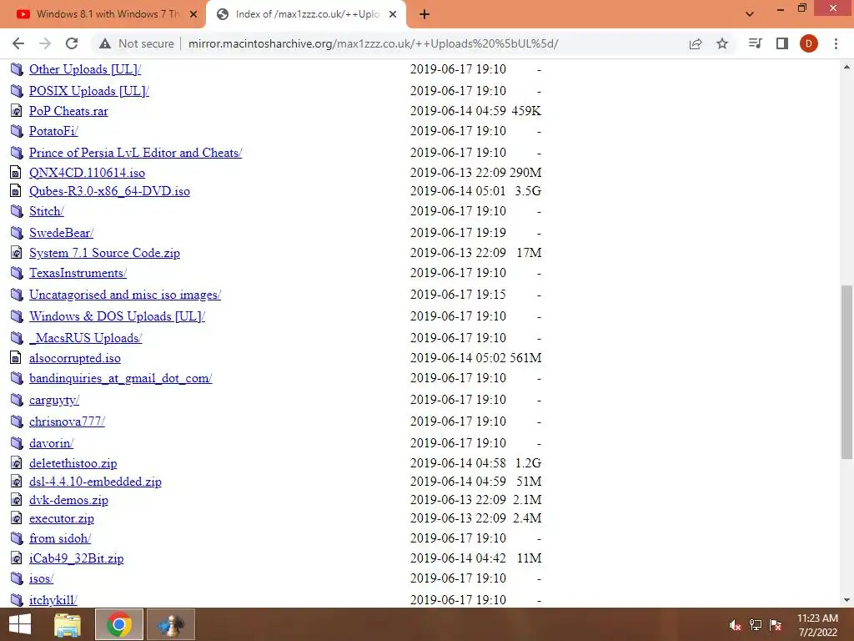The image size is (854, 641).
Task: Click the disc icon beside alsocorrupted.iso
Action: (x=17, y=358)
